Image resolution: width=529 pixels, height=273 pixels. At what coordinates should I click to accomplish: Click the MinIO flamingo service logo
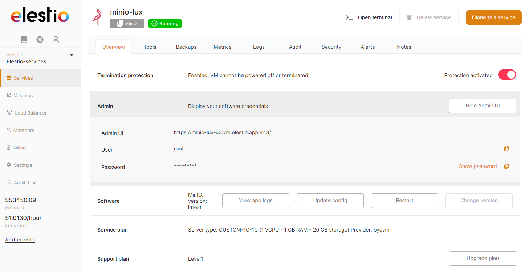[x=97, y=17]
